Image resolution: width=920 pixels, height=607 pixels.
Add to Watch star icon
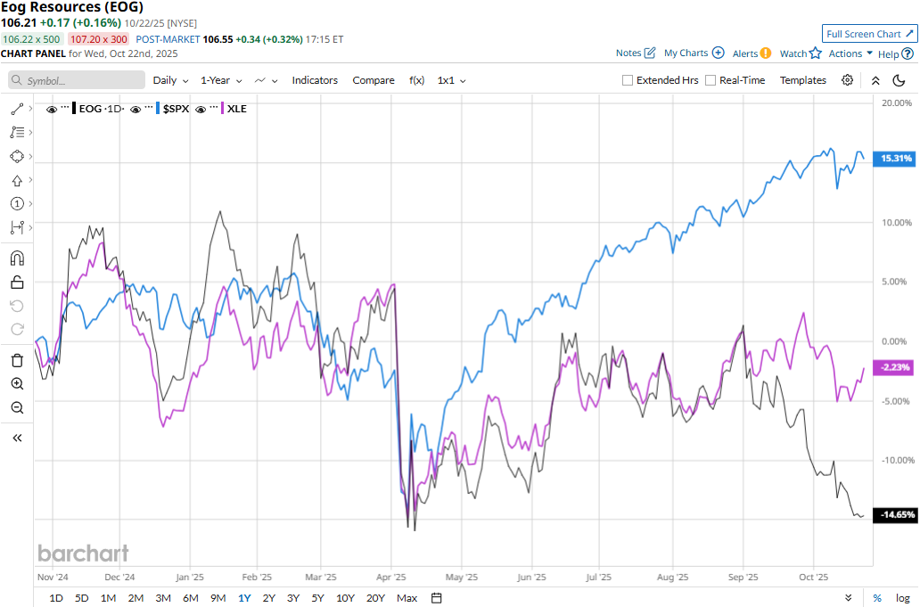[x=816, y=53]
